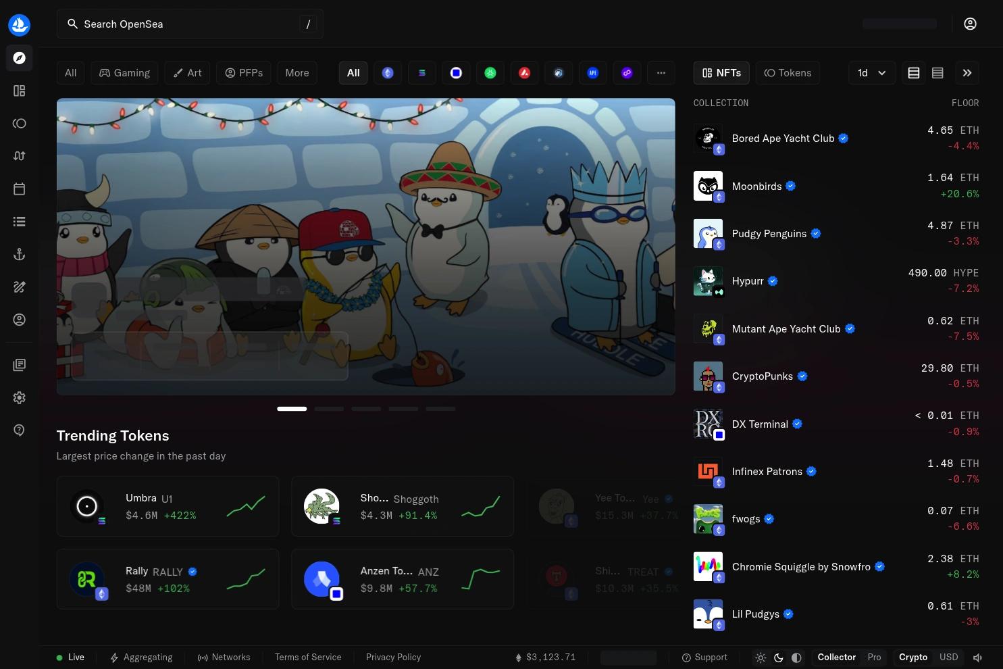Open the Rally RALLY token card
This screenshot has width=1003, height=669.
pos(168,580)
